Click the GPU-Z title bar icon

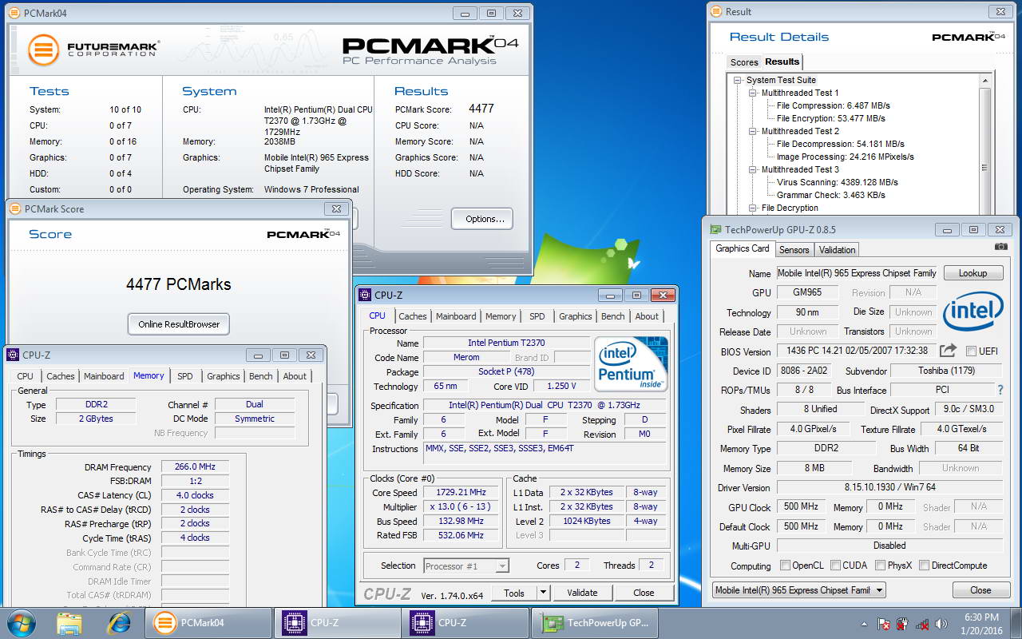[x=716, y=229]
